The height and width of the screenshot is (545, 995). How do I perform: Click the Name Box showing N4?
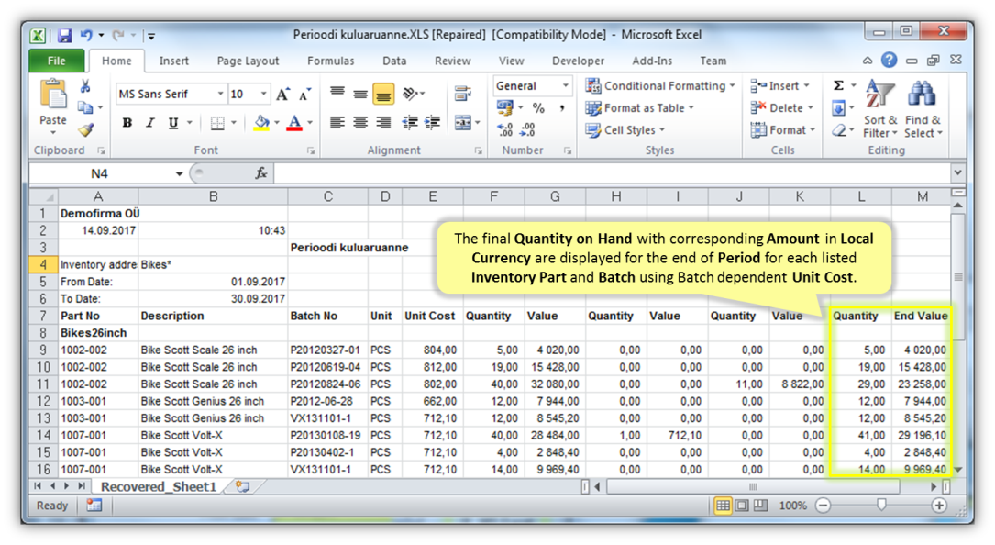tap(100, 173)
